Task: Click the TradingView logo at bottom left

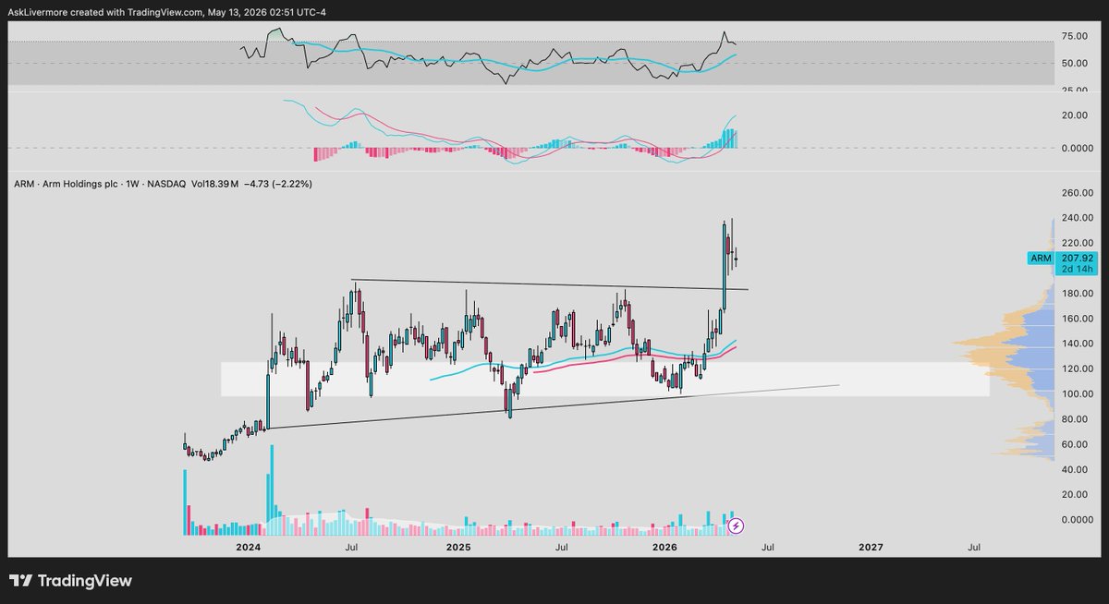Action: [71, 581]
